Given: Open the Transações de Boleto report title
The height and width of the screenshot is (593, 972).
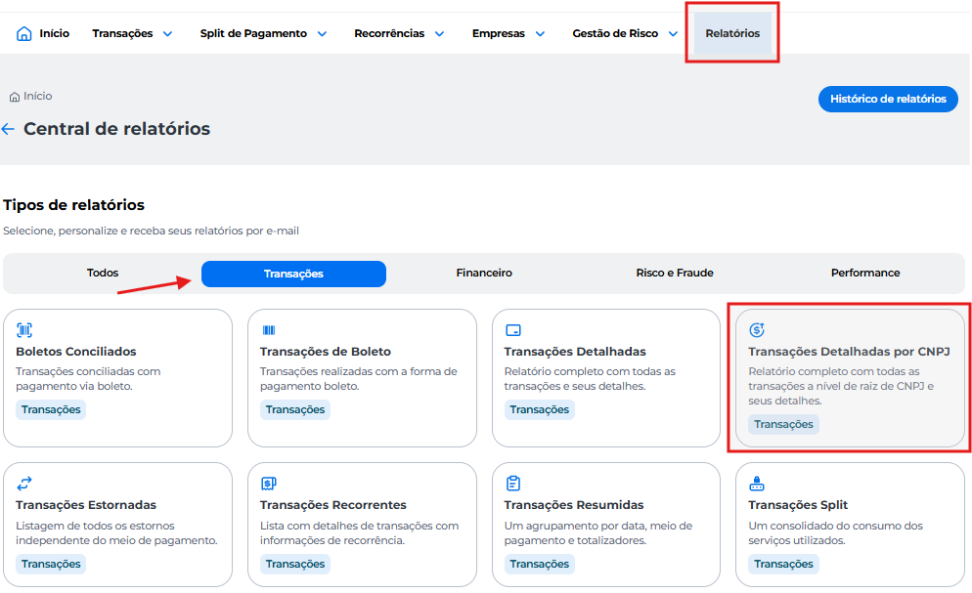Looking at the screenshot, I should (x=325, y=352).
